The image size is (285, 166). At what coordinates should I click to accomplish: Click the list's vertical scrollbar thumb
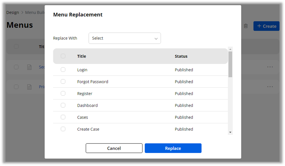pyautogui.click(x=230, y=64)
